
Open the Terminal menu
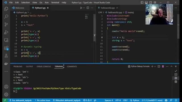point(55,3)
